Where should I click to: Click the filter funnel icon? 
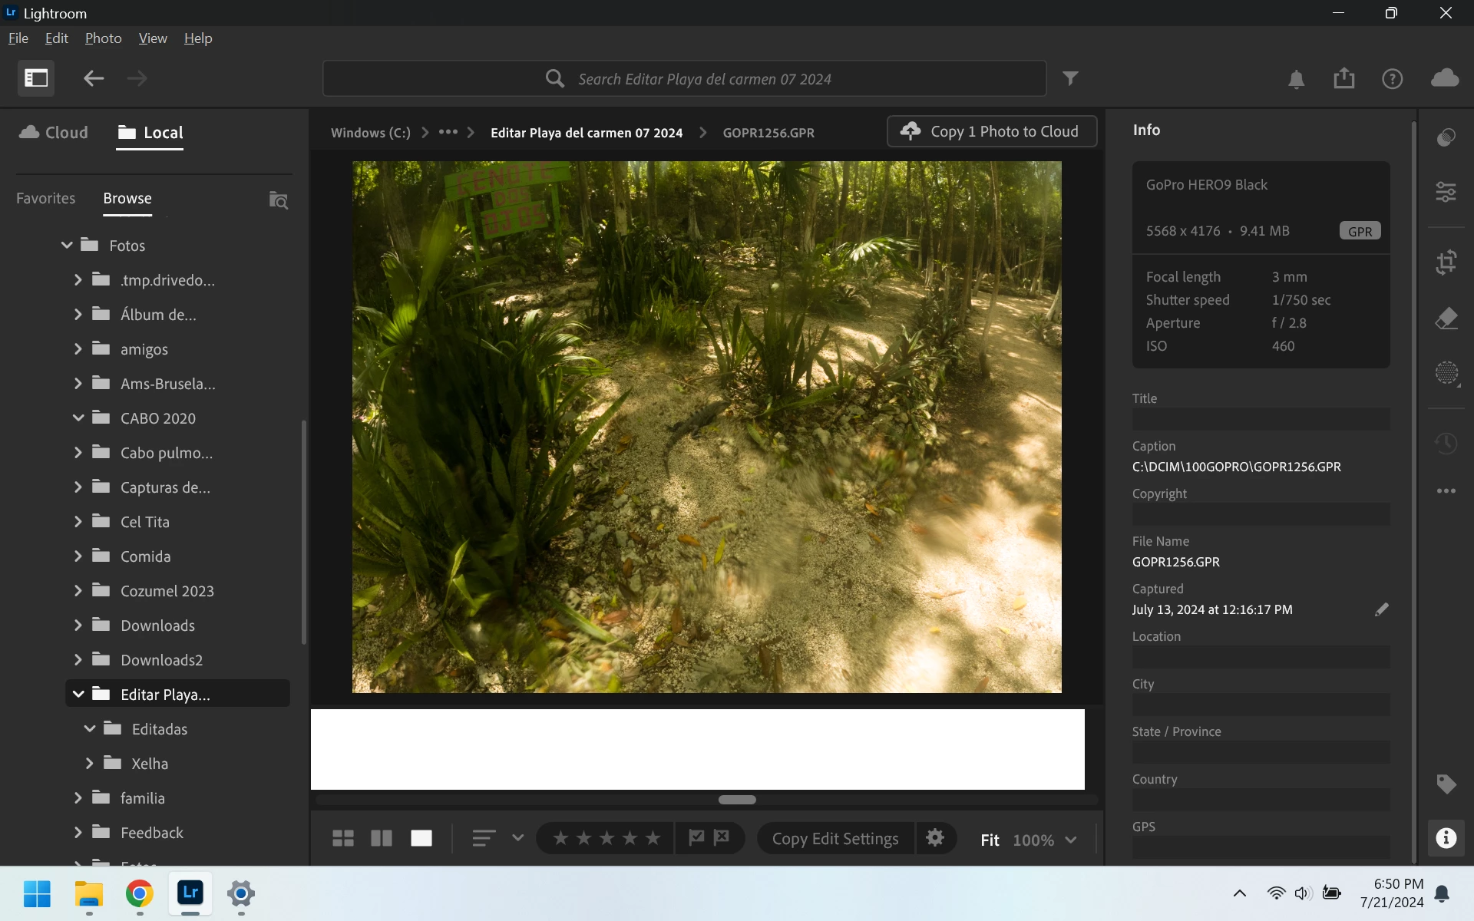(1070, 78)
